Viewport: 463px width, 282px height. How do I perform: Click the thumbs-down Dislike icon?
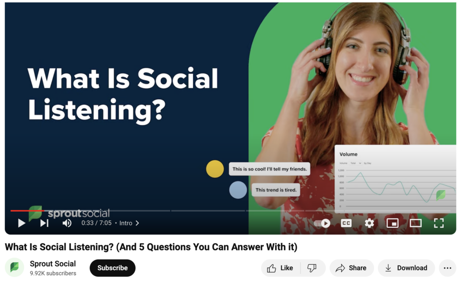pyautogui.click(x=312, y=268)
